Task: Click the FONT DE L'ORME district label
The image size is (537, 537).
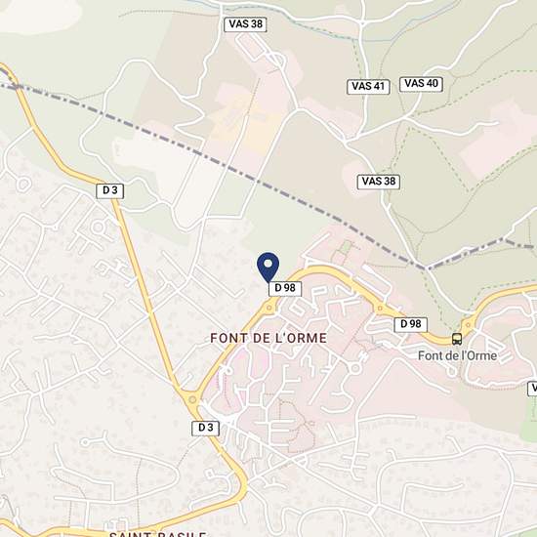Action: coord(268,339)
